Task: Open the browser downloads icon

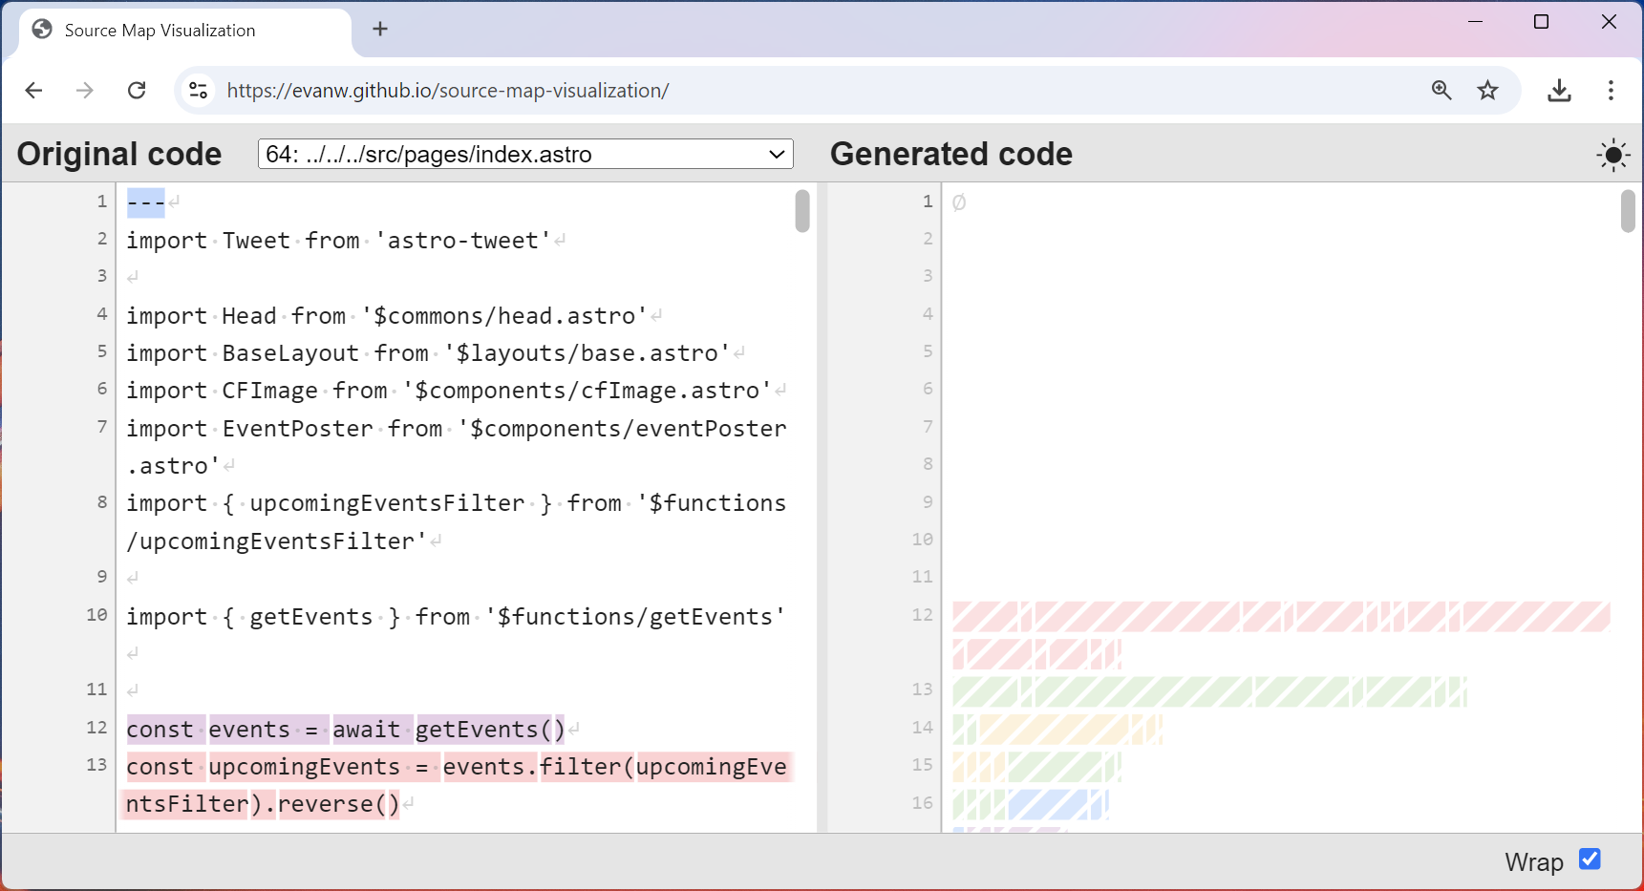Action: (1559, 91)
